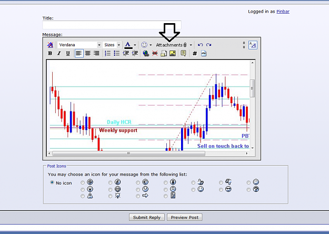Toggle Underline formatting
Screen dimensions: 329x234
pos(68,54)
